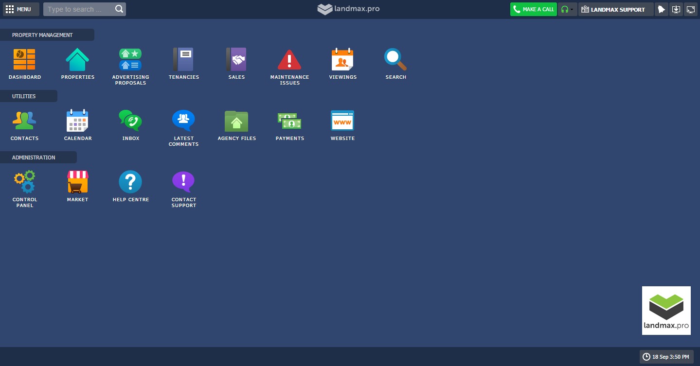Open the Menu grid button
The image size is (700, 366).
[18, 9]
